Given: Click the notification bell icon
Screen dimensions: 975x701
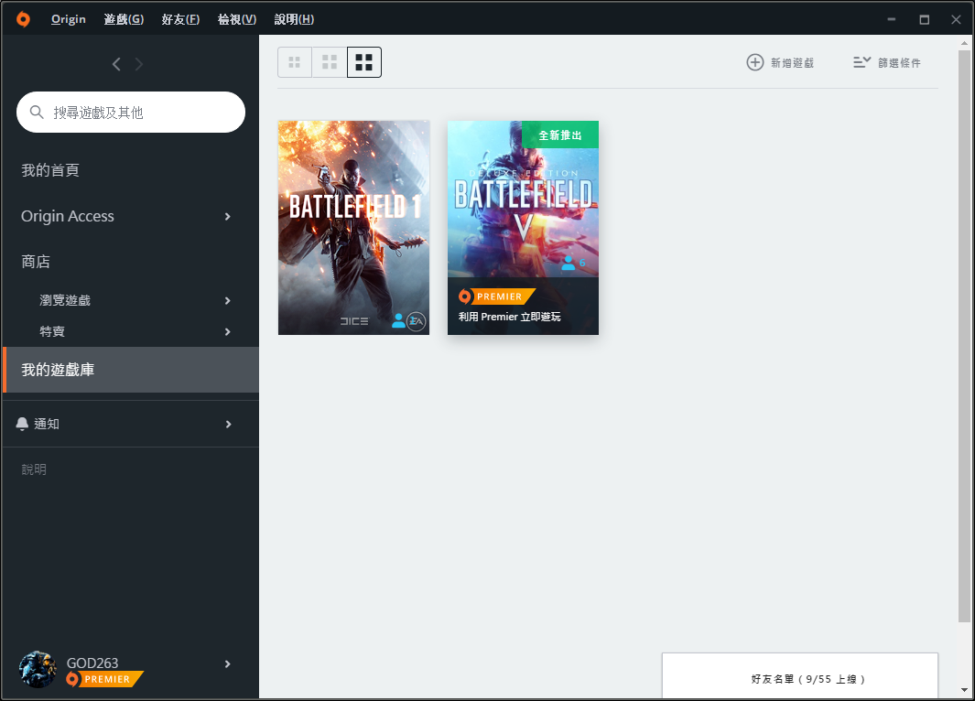Looking at the screenshot, I should coord(22,424).
